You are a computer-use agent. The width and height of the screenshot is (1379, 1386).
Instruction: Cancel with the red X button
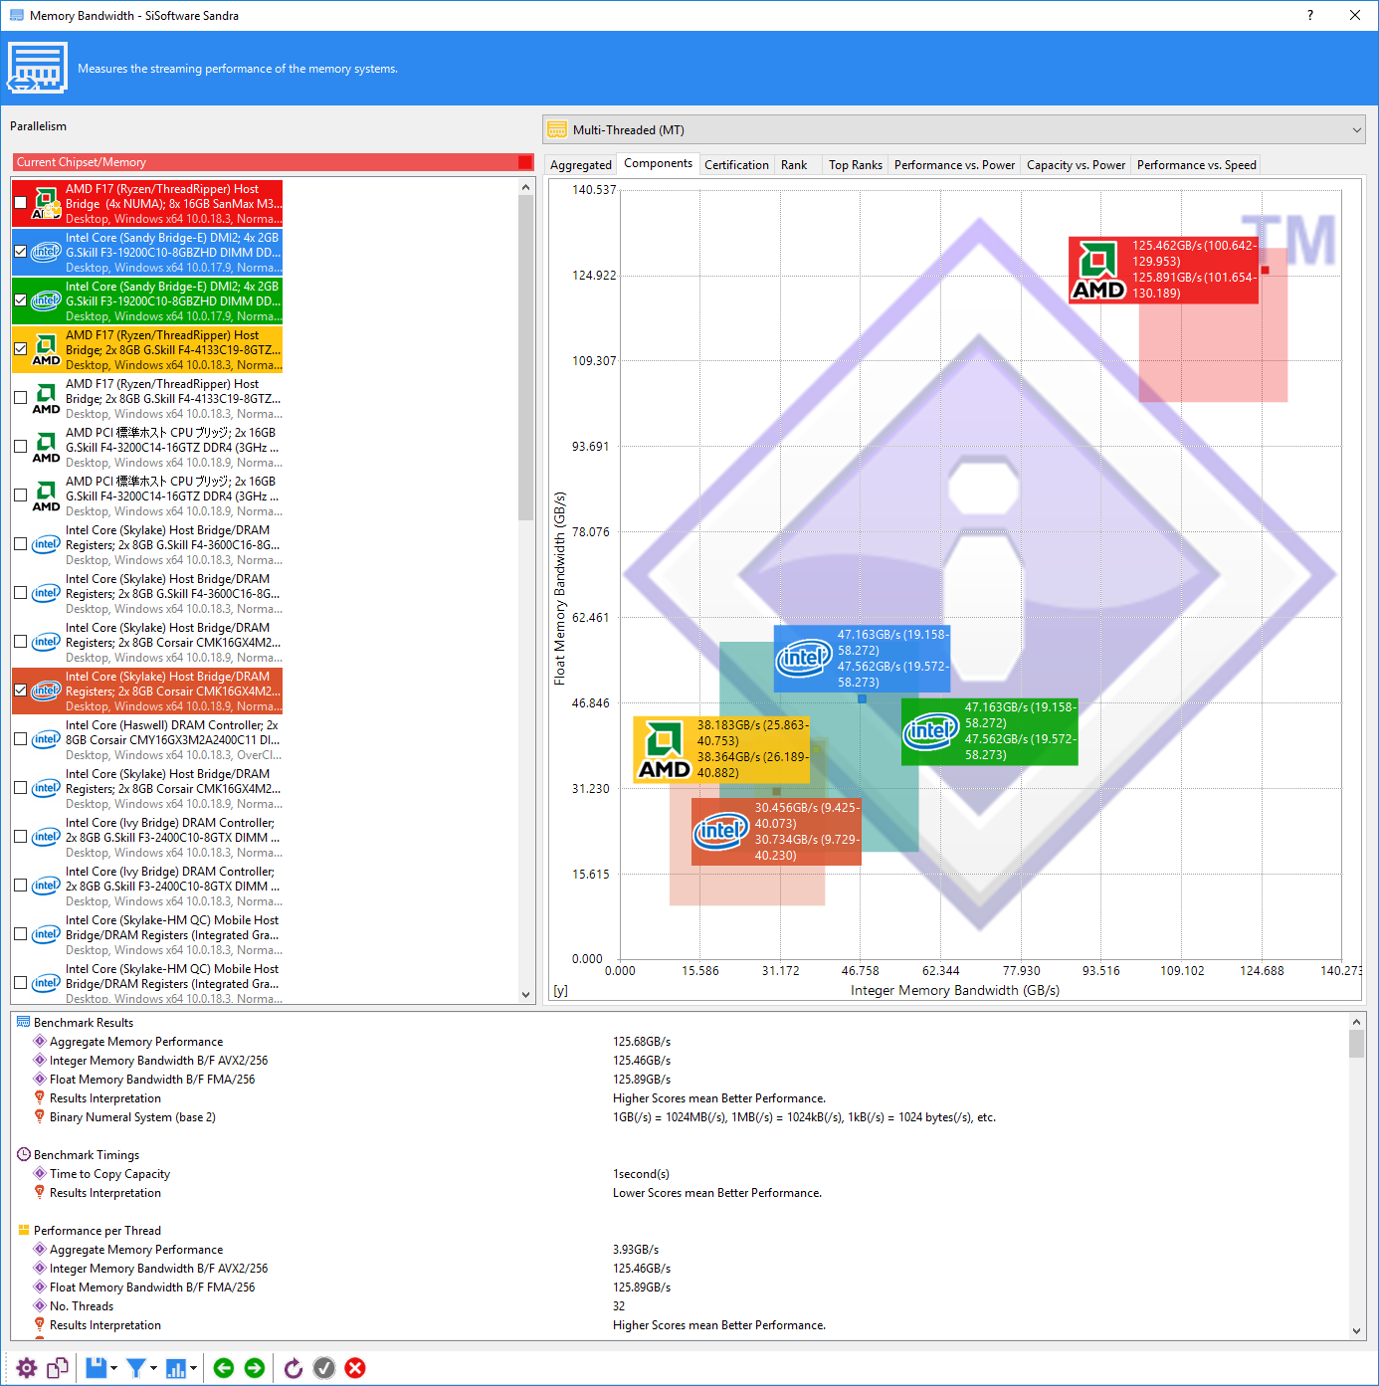(x=355, y=1368)
